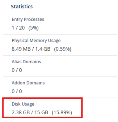Click the divider line below Addon Domains
This screenshot has width=118, height=122.
point(60,98)
